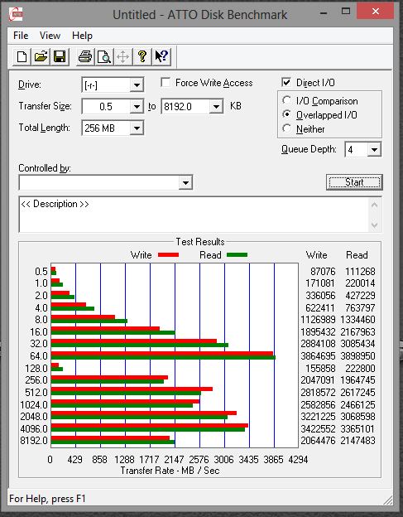Enable Force Write Access checkbox

(x=166, y=82)
